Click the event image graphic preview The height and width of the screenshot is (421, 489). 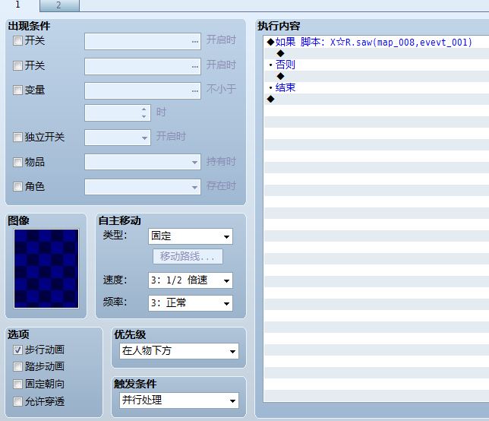(46, 269)
